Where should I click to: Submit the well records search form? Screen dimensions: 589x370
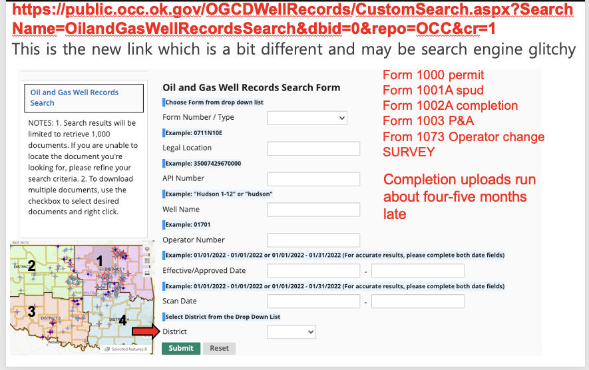180,348
